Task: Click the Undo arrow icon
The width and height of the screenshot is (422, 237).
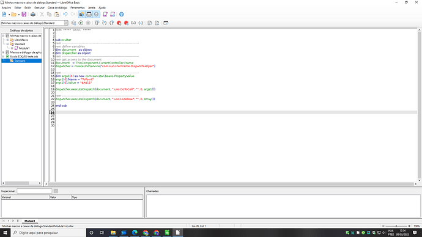Action: 65,15
